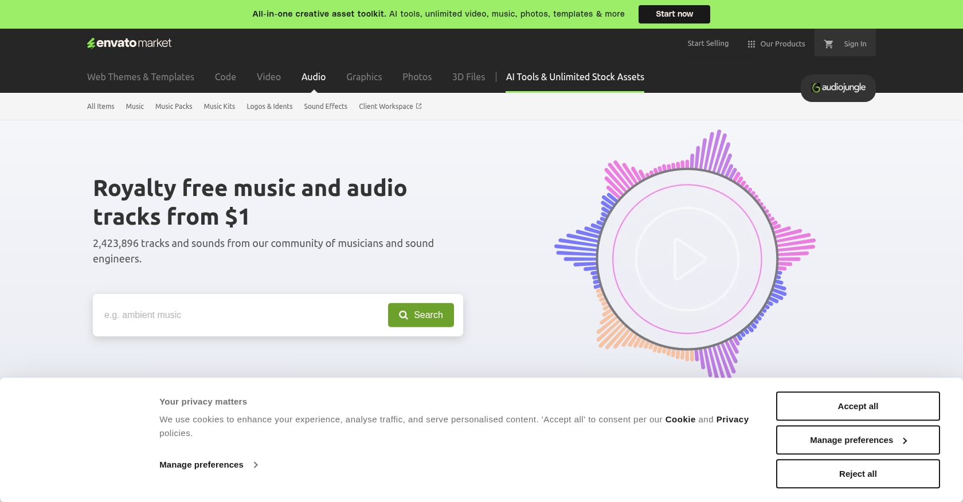Image resolution: width=963 pixels, height=502 pixels.
Task: Focus the ambient music search field
Action: click(x=241, y=315)
